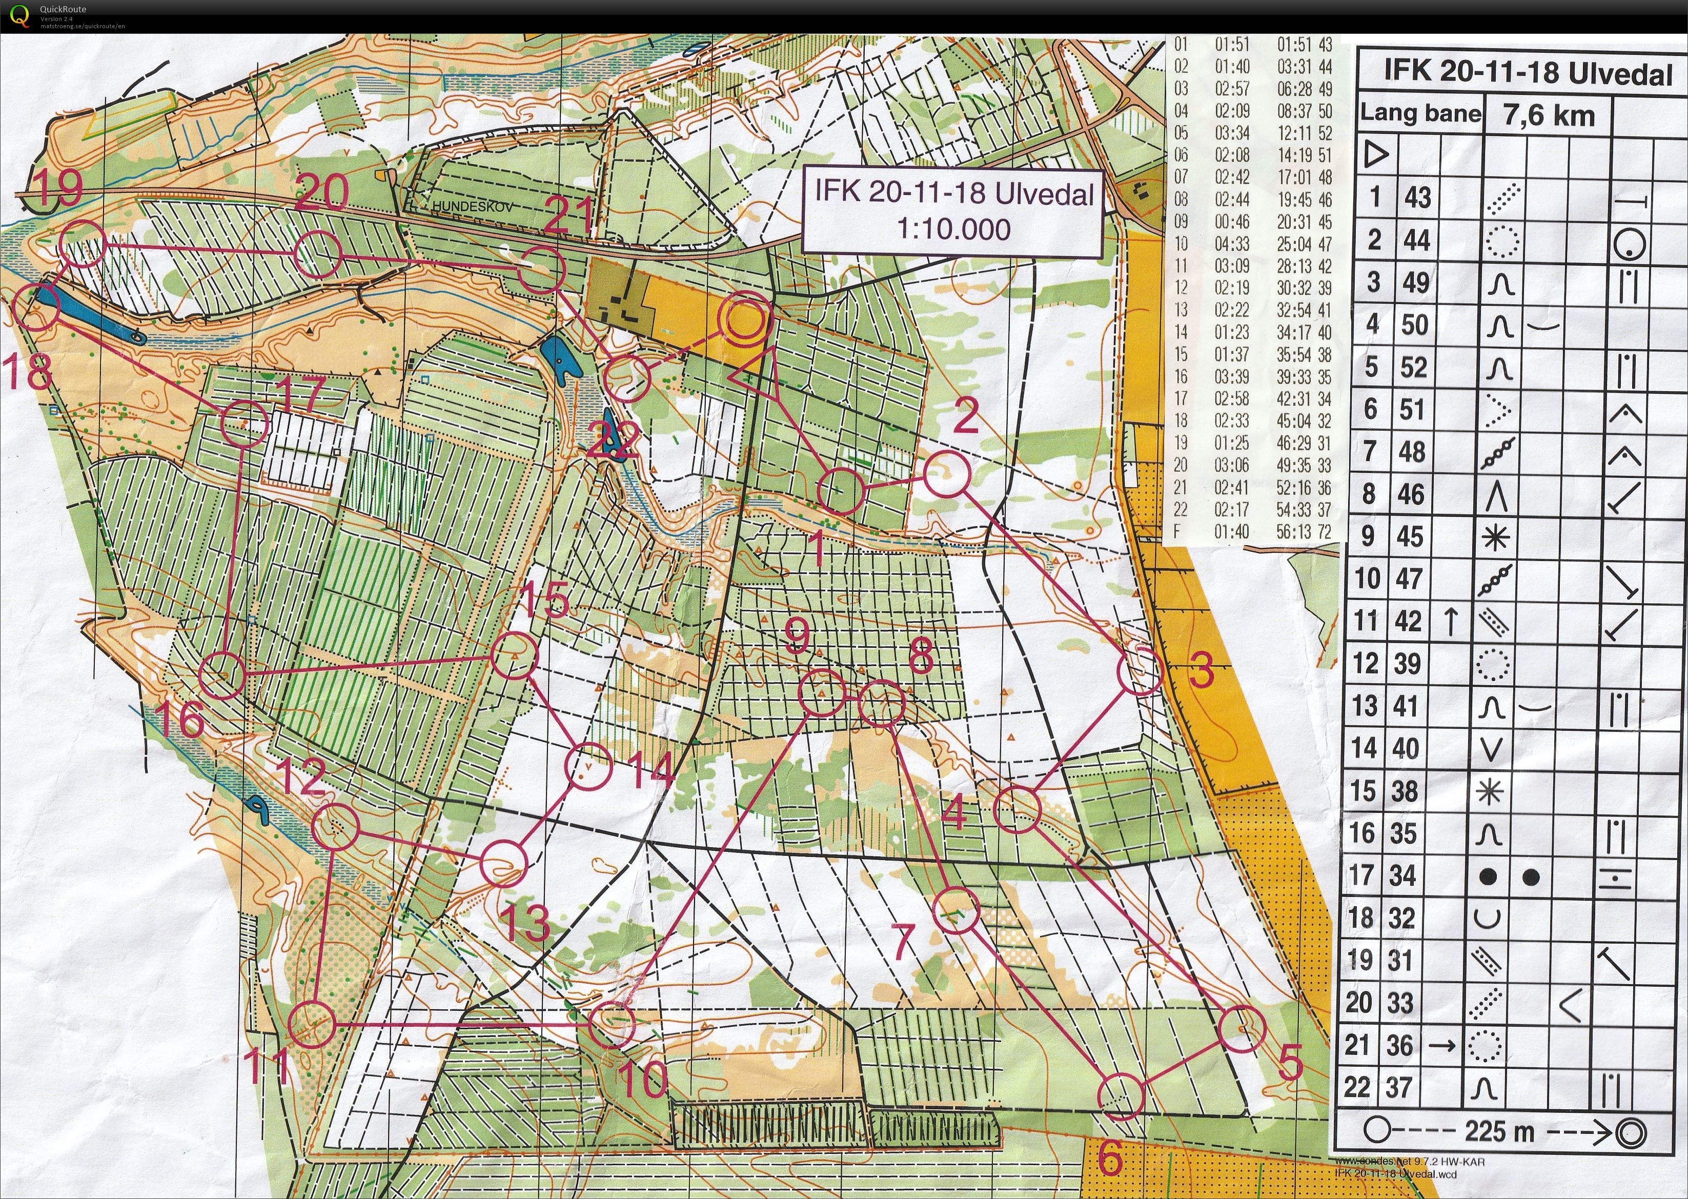The height and width of the screenshot is (1199, 1688).
Task: Select control circle 1 on the map
Action: coord(840,491)
